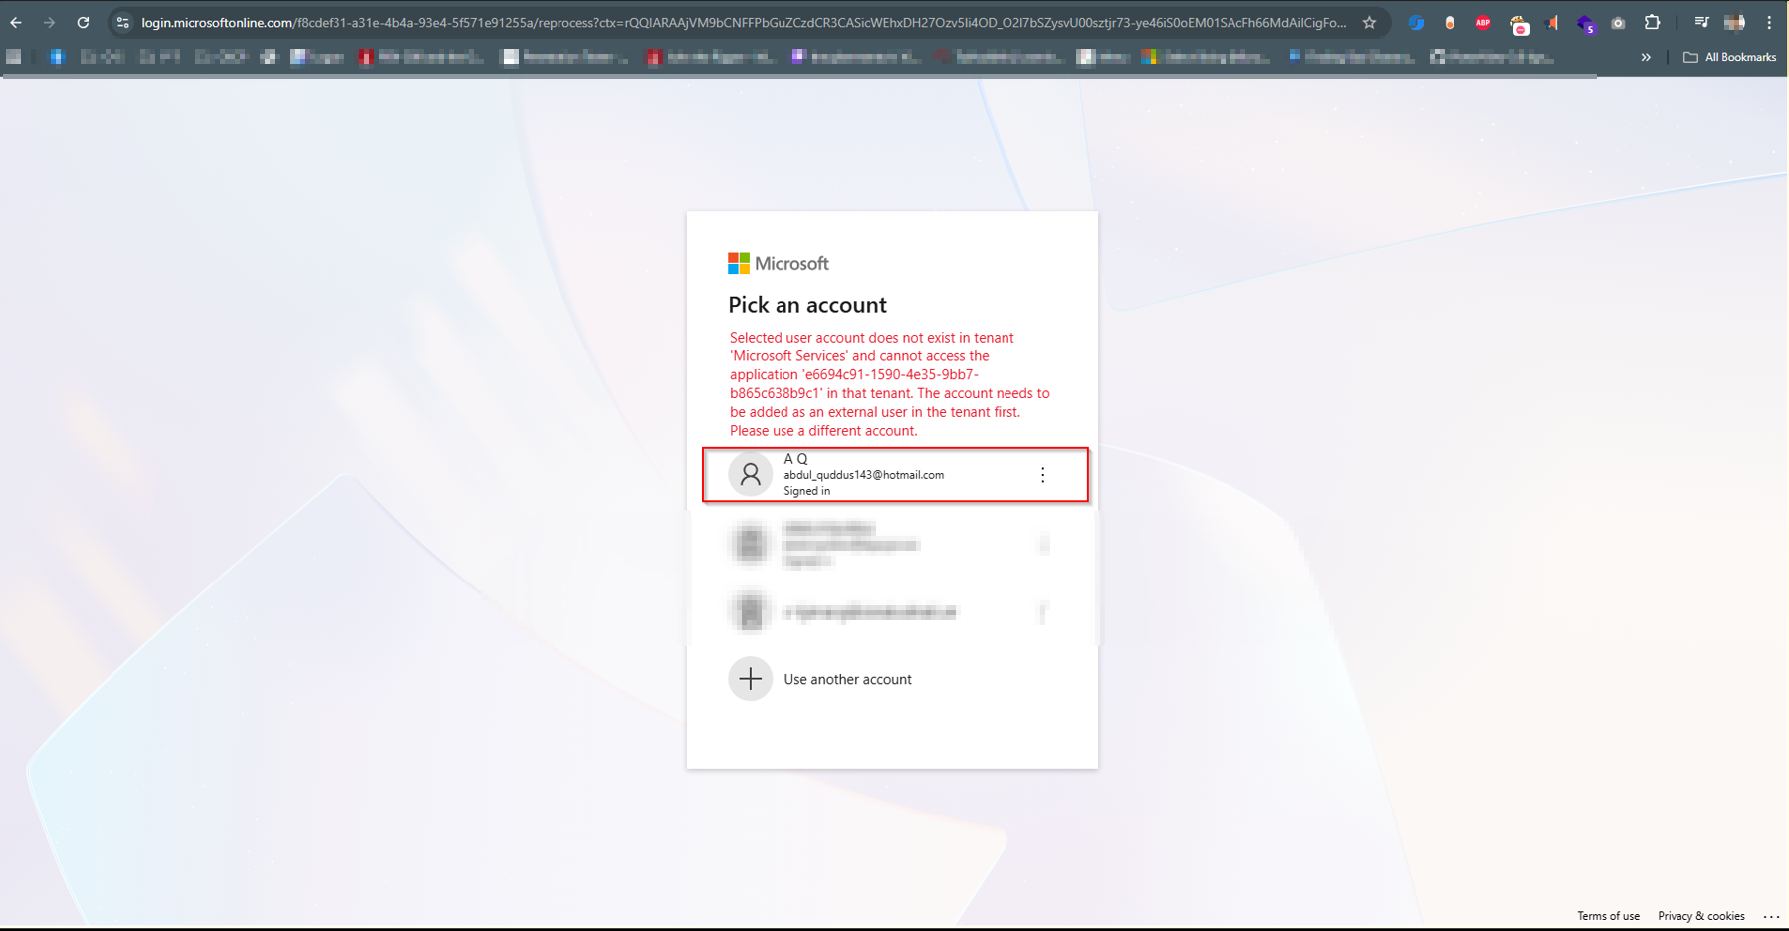Click the login.microsoftonline.com address bar
Image resolution: width=1789 pixels, height=931 pixels.
pyautogui.click(x=743, y=22)
